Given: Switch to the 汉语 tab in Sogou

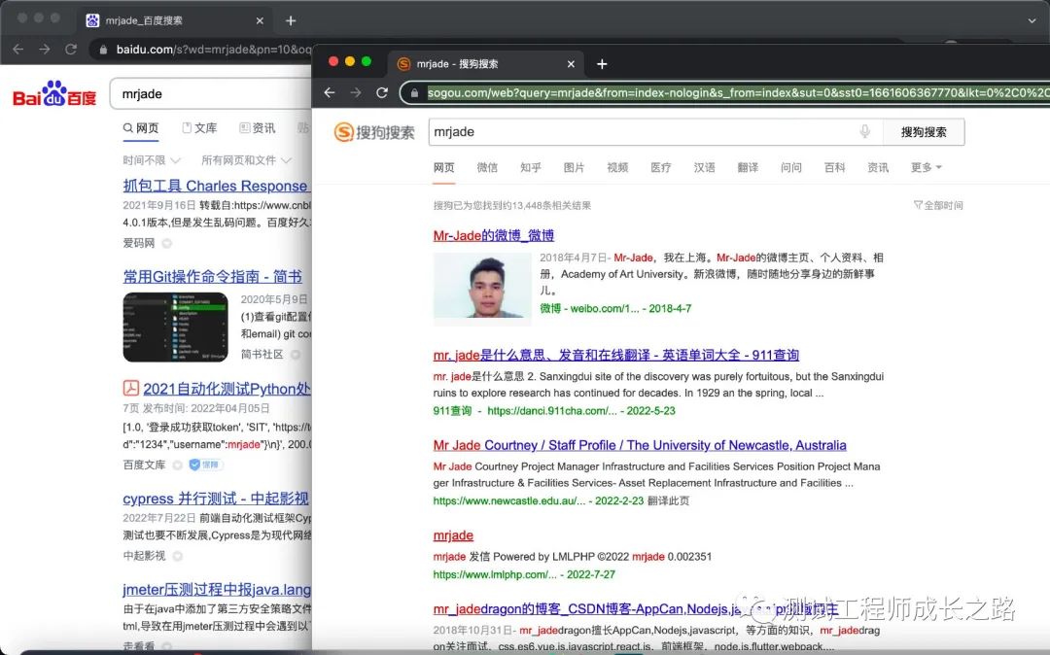Looking at the screenshot, I should [x=705, y=167].
